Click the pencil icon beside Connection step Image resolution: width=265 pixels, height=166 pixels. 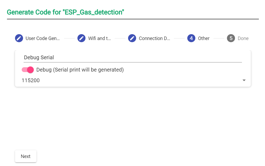(132, 38)
